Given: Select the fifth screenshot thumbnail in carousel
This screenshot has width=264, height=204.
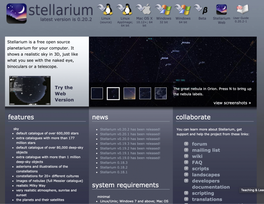Looking at the screenshot, I should click(161, 93).
